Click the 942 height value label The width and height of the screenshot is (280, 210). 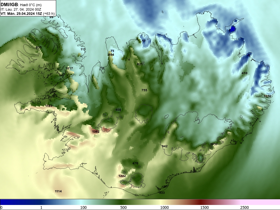pyautogui.click(x=165, y=146)
